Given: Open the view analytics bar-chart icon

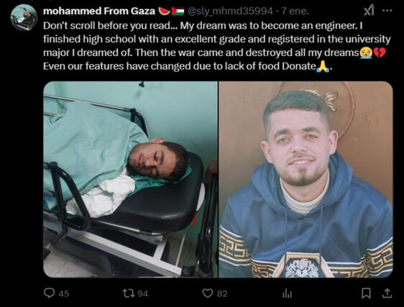Looking at the screenshot, I should coord(287,293).
